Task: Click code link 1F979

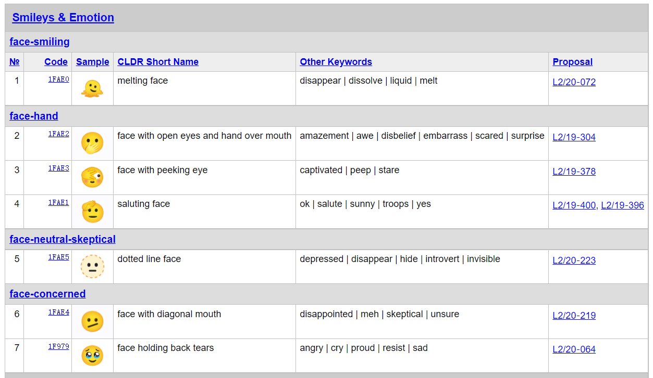Action: coord(58,347)
